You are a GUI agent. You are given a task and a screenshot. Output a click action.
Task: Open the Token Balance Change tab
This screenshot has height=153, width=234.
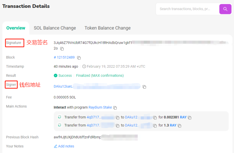pos(108,28)
